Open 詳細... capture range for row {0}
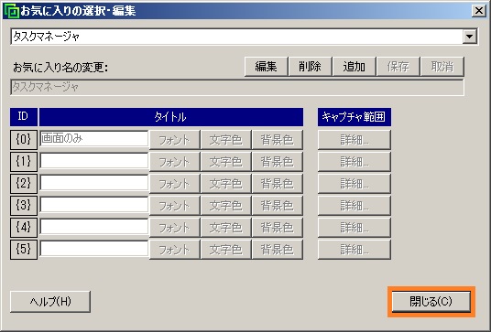Image resolution: width=491 pixels, height=332 pixels. pyautogui.click(x=355, y=140)
